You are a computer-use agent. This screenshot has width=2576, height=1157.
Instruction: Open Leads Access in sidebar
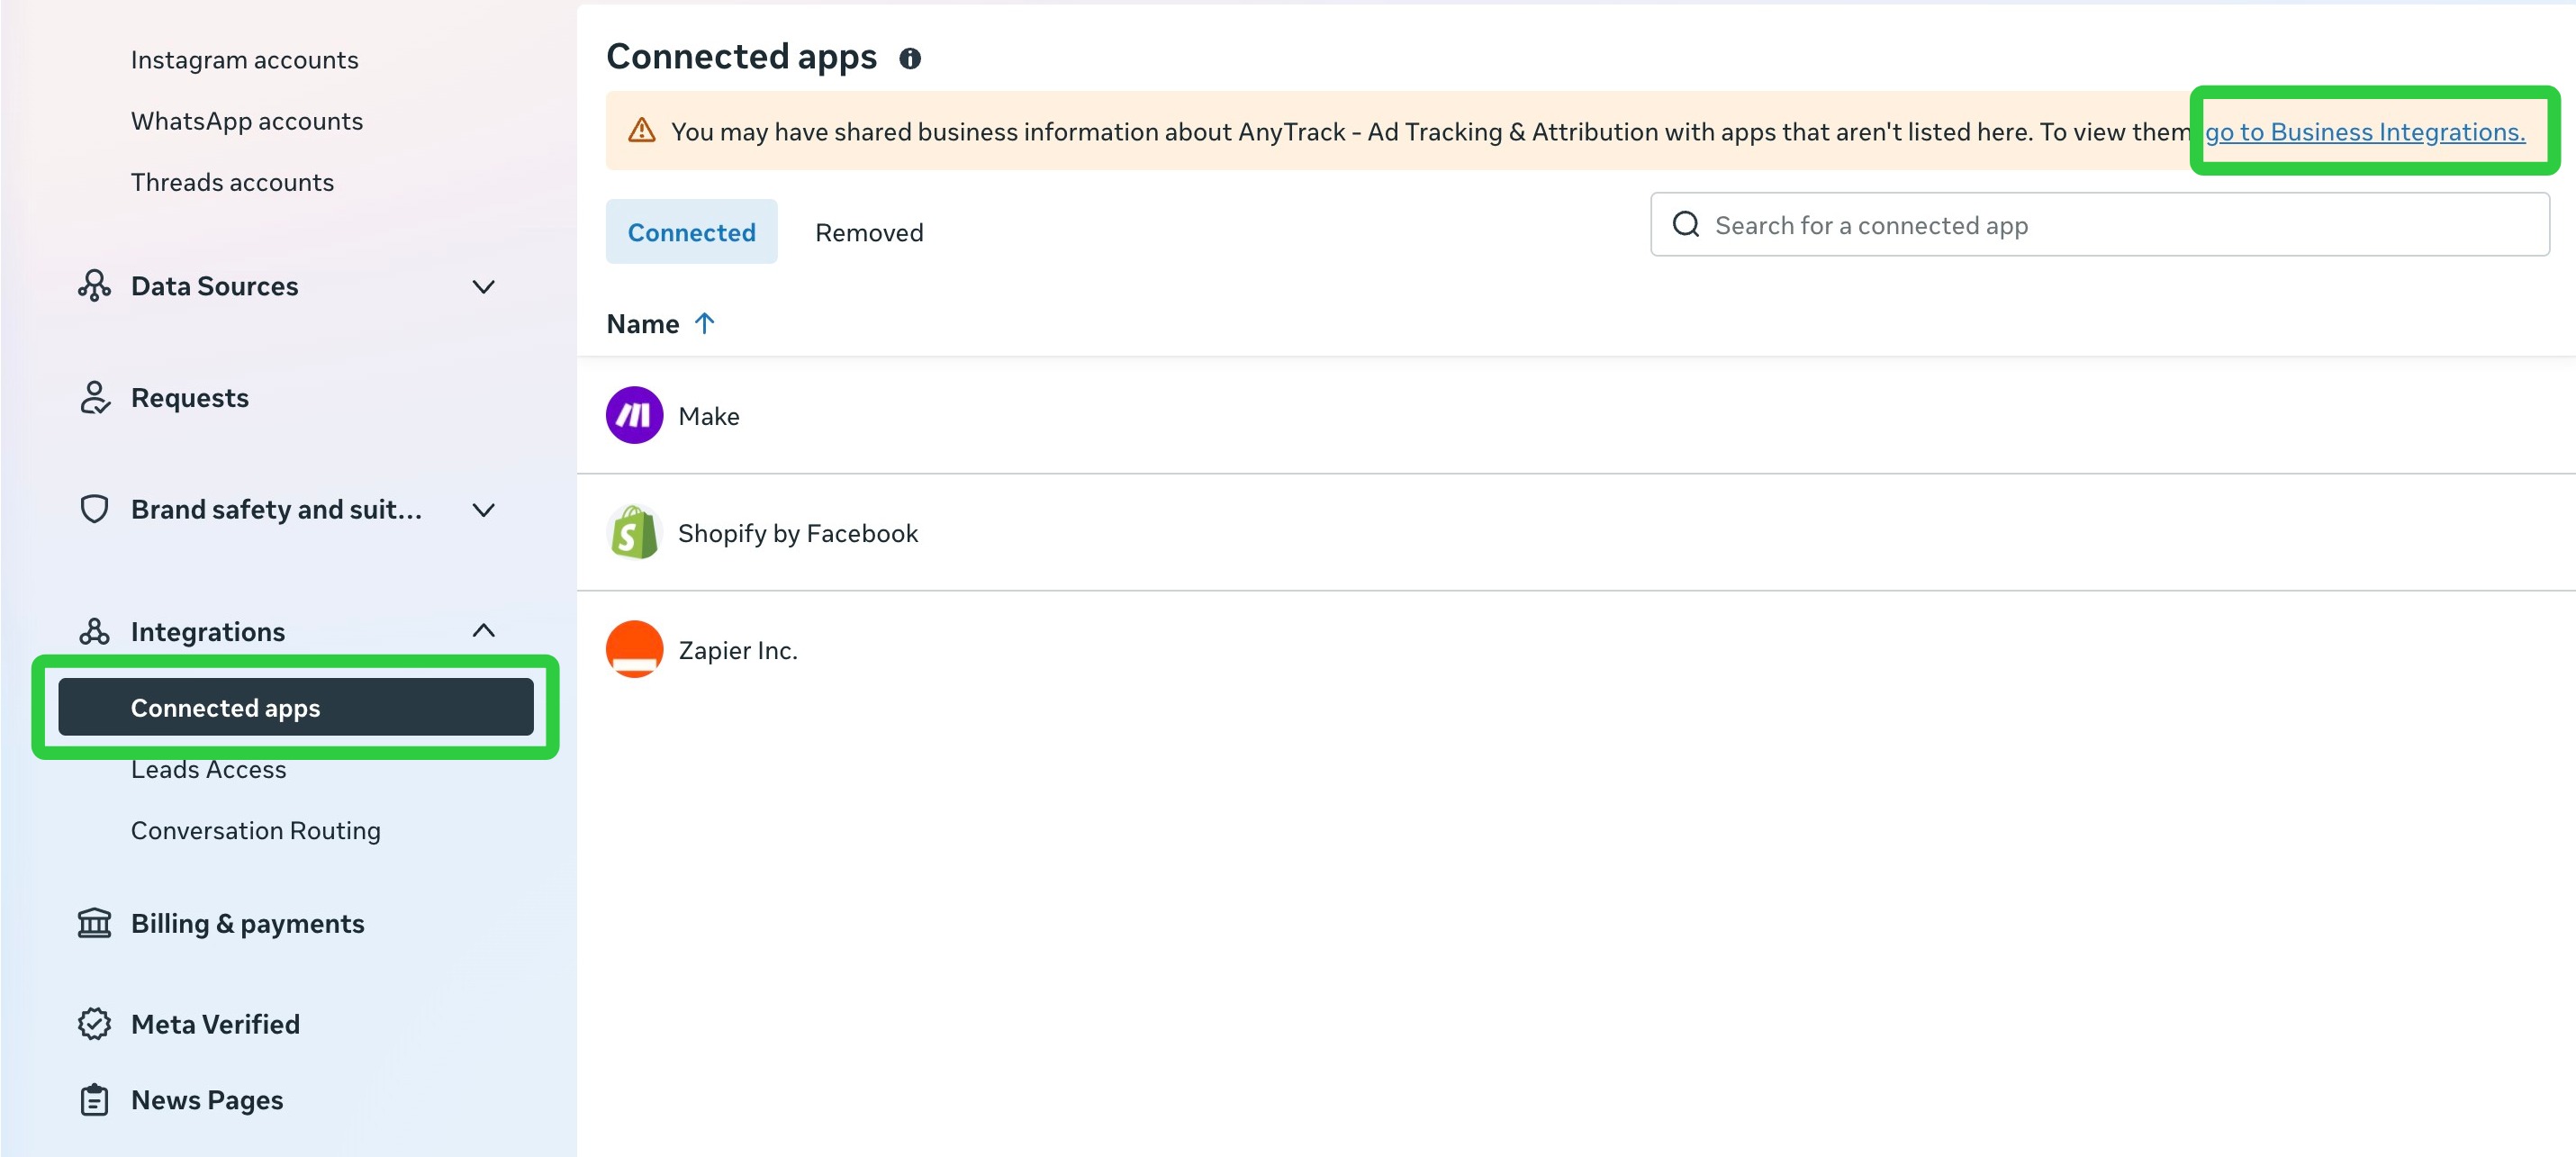(x=208, y=769)
